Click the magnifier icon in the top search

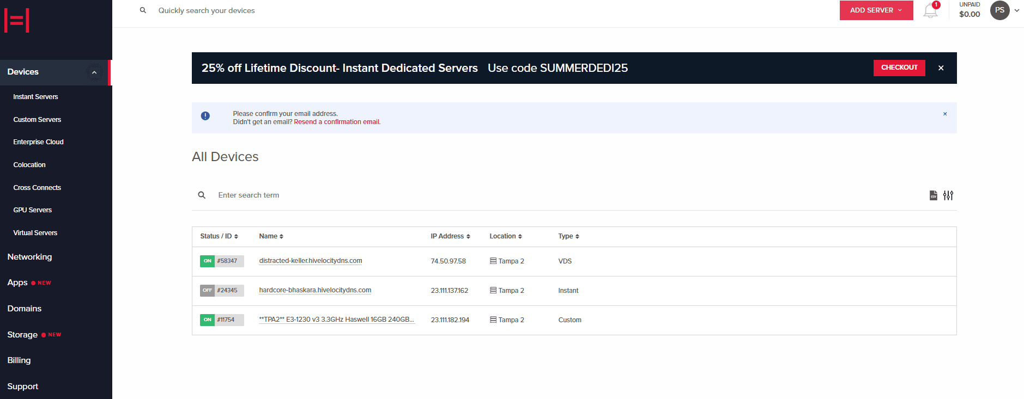click(143, 10)
